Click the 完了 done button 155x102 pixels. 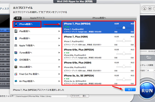[130, 90]
